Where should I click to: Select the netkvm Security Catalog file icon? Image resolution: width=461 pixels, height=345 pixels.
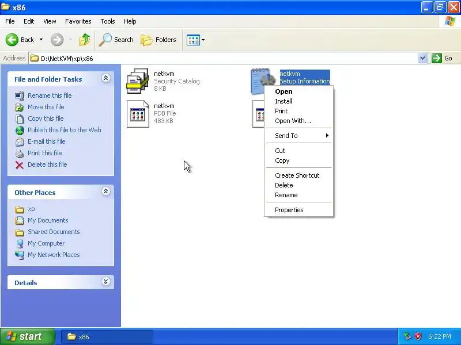click(x=137, y=81)
